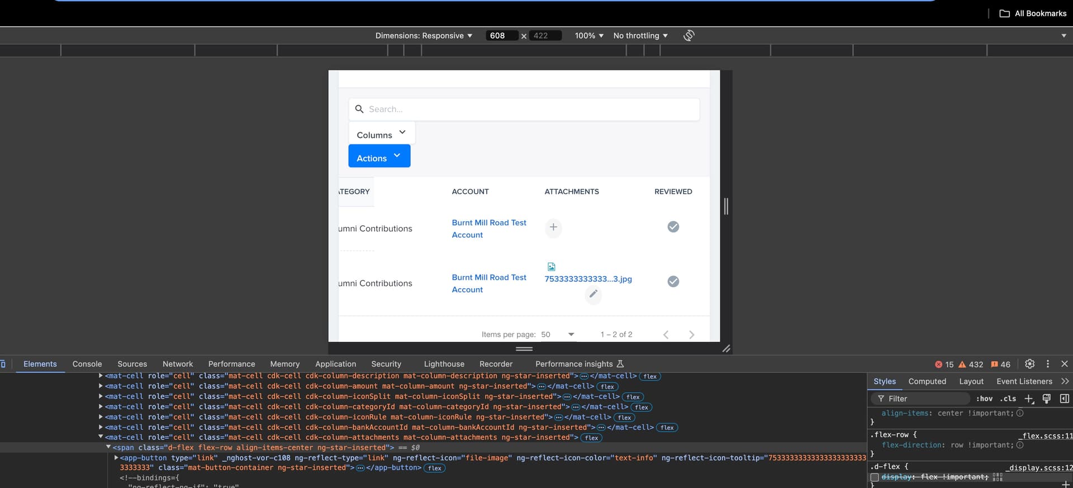Open the Items per page dropdown
The height and width of the screenshot is (488, 1073).
tap(558, 334)
